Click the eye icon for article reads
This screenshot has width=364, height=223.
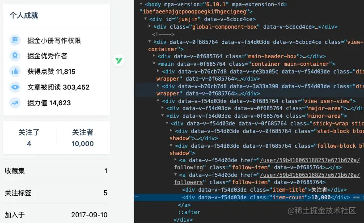15,87
